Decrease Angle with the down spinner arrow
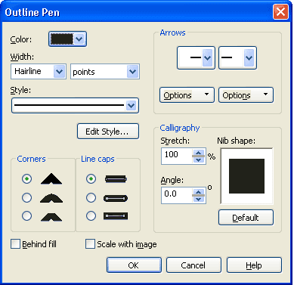This screenshot has height=285, width=294. coord(199,199)
